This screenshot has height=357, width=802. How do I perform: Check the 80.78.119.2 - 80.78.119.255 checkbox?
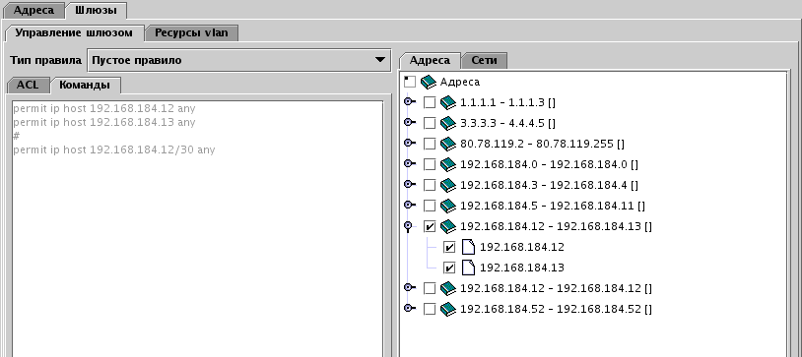[x=430, y=144]
